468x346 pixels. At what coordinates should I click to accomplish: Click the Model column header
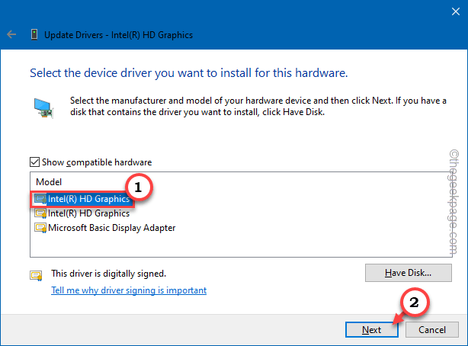(47, 183)
